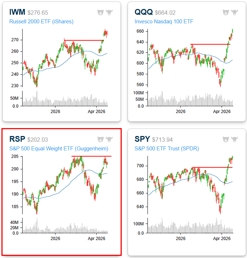Select the bear icon on RSP card
247x258 pixels.
[x=101, y=139]
